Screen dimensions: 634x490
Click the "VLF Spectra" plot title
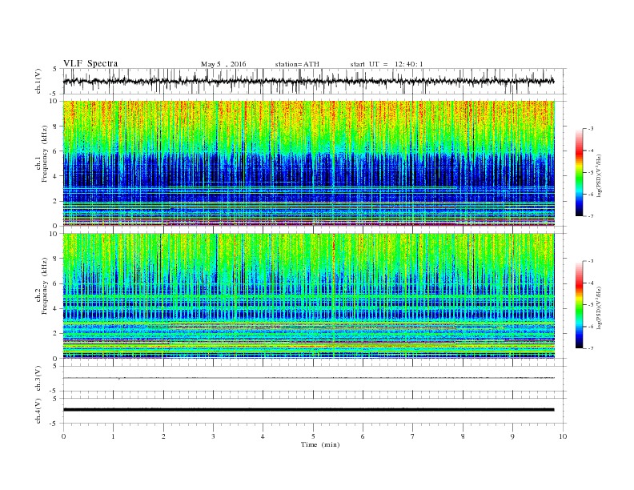pos(90,63)
